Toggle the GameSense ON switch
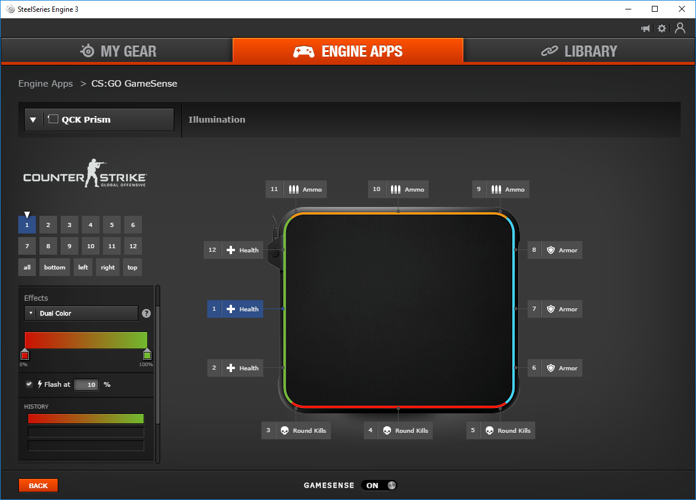The height and width of the screenshot is (500, 696). (379, 485)
